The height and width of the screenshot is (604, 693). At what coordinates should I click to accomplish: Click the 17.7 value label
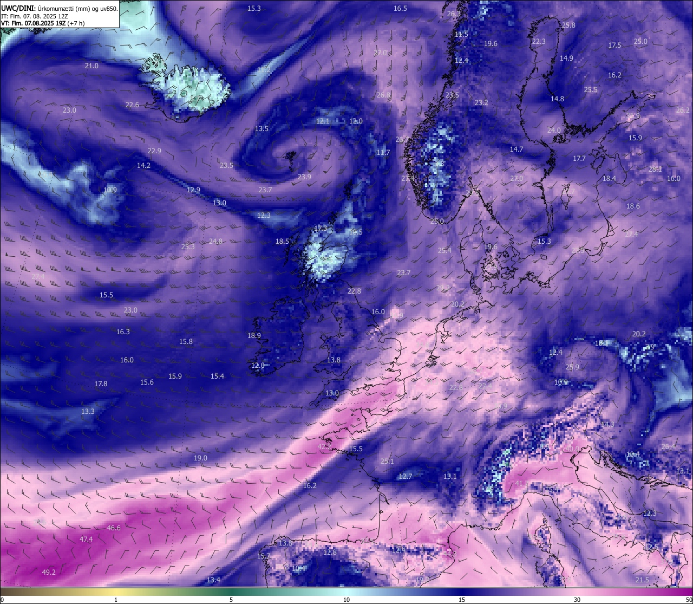[x=579, y=158]
